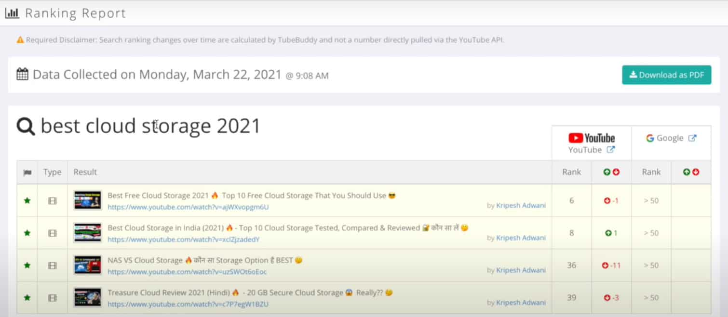
Task: Open the link ending c7P7egW1BZU
Action: click(x=188, y=304)
